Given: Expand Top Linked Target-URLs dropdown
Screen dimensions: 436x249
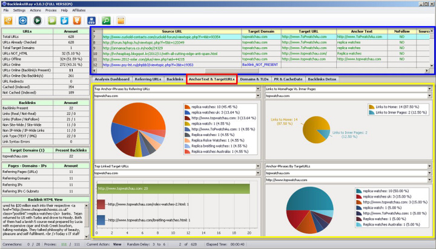Looking at the screenshot, I should pos(258,166).
